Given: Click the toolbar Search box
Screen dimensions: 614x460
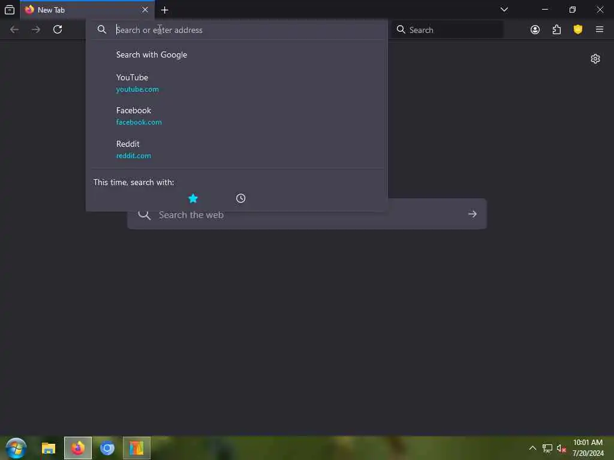Looking at the screenshot, I should pos(447,30).
